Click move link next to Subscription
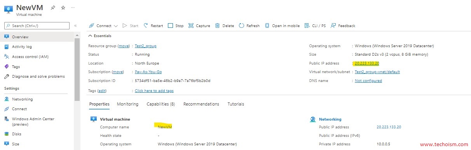The image size is (471, 150). pos(118,72)
